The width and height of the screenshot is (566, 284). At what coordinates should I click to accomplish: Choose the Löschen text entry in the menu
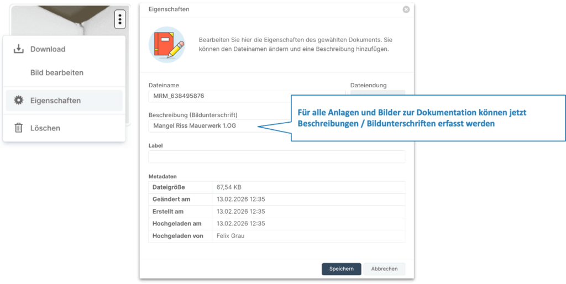tap(45, 128)
